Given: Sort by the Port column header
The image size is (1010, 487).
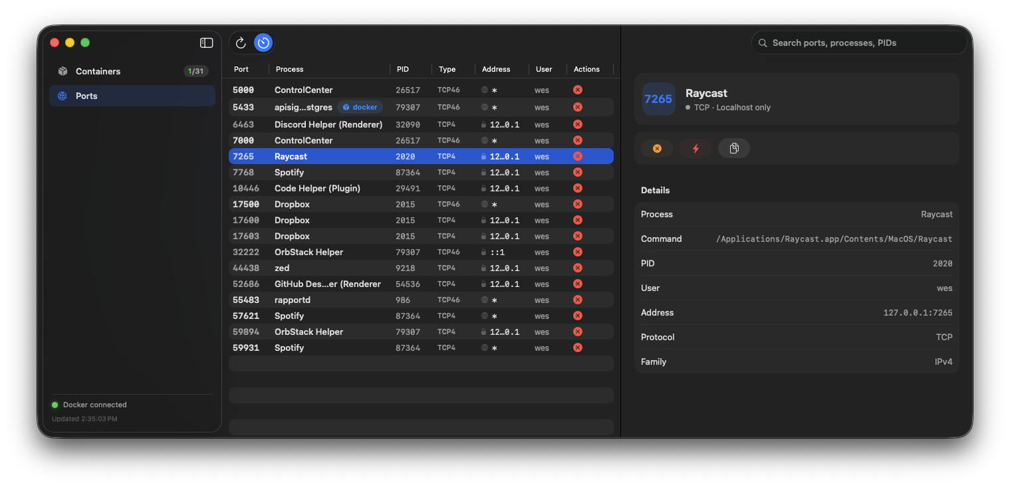Looking at the screenshot, I should click(x=241, y=69).
